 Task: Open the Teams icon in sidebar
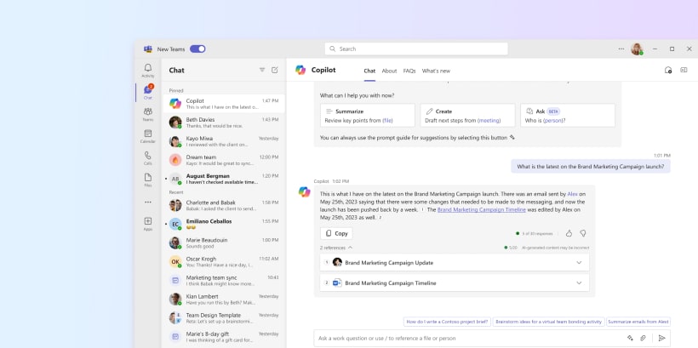[148, 111]
